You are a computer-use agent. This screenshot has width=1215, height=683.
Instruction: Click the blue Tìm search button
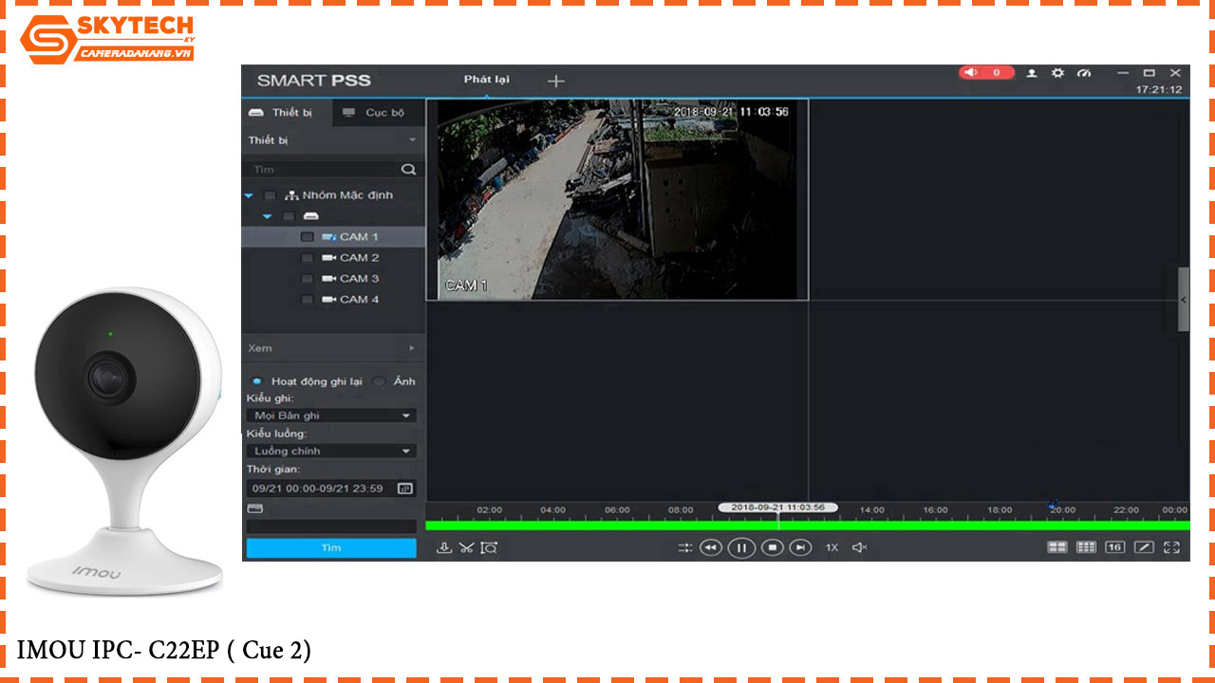click(330, 547)
